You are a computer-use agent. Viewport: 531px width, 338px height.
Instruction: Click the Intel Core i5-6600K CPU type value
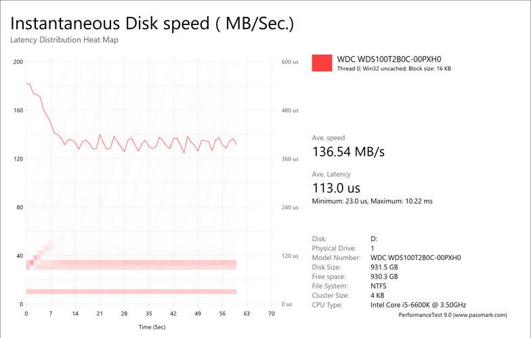[418, 305]
